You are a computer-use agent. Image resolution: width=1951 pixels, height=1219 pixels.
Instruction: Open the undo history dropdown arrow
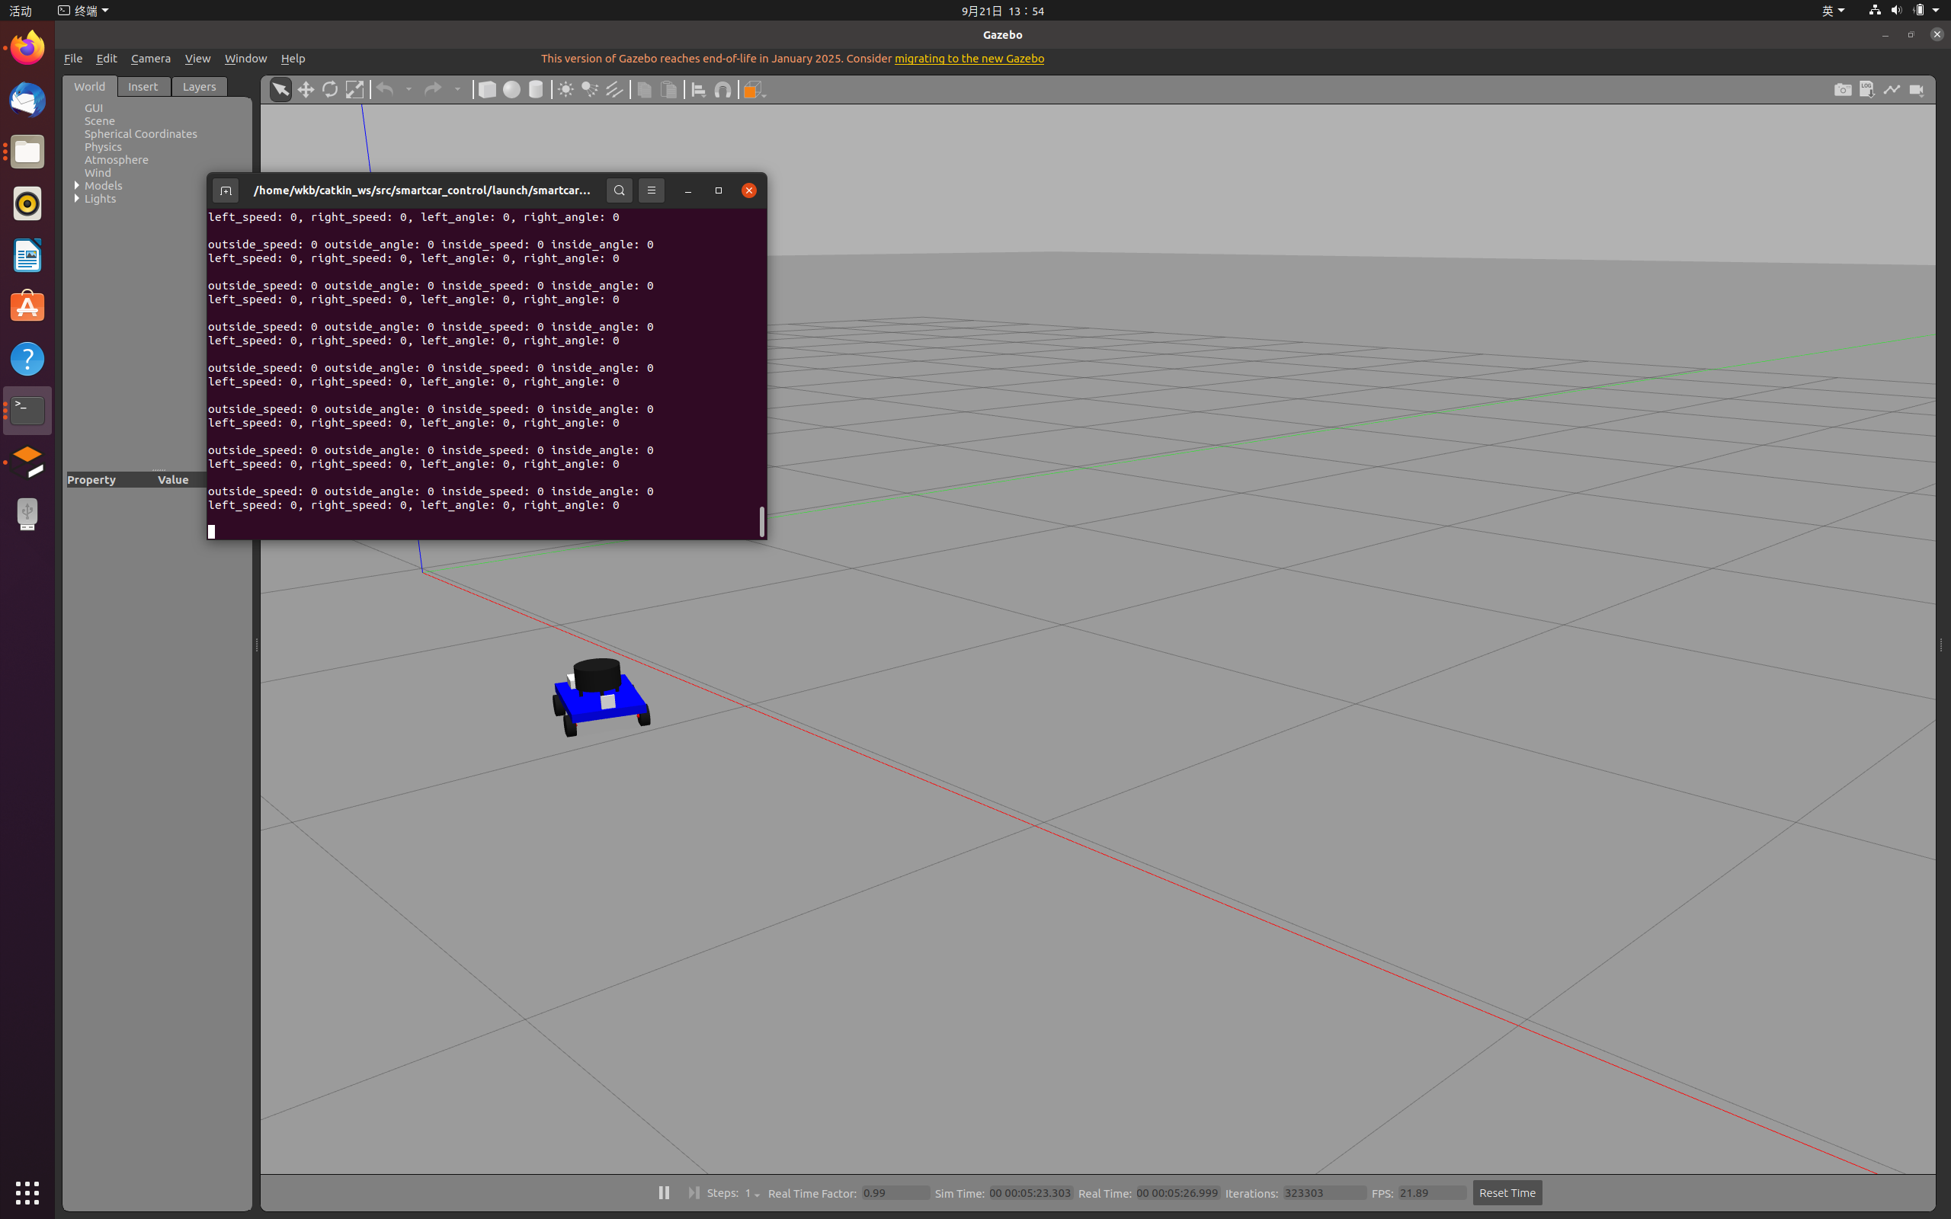408,89
